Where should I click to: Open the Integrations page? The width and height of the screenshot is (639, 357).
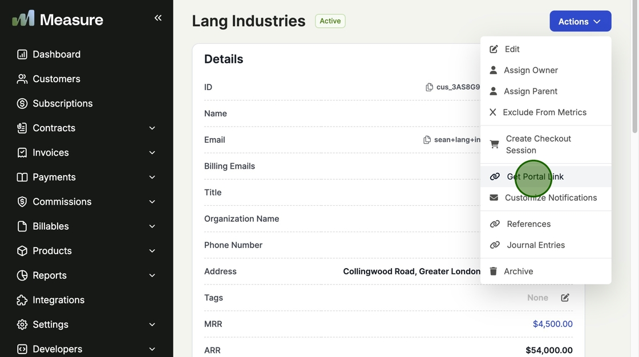58,300
